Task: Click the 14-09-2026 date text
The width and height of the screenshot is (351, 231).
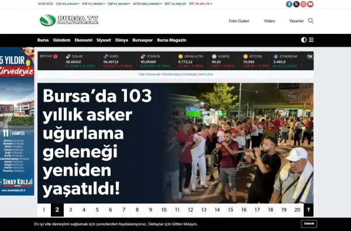Action: point(45,4)
